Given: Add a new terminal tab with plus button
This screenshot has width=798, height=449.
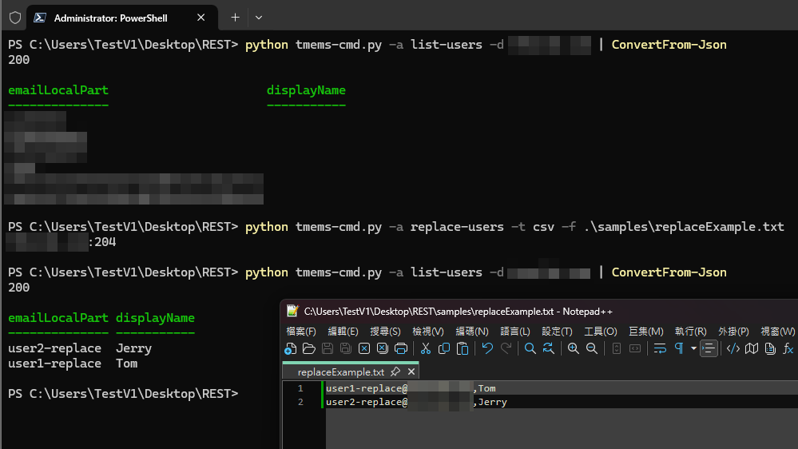Looking at the screenshot, I should [235, 17].
